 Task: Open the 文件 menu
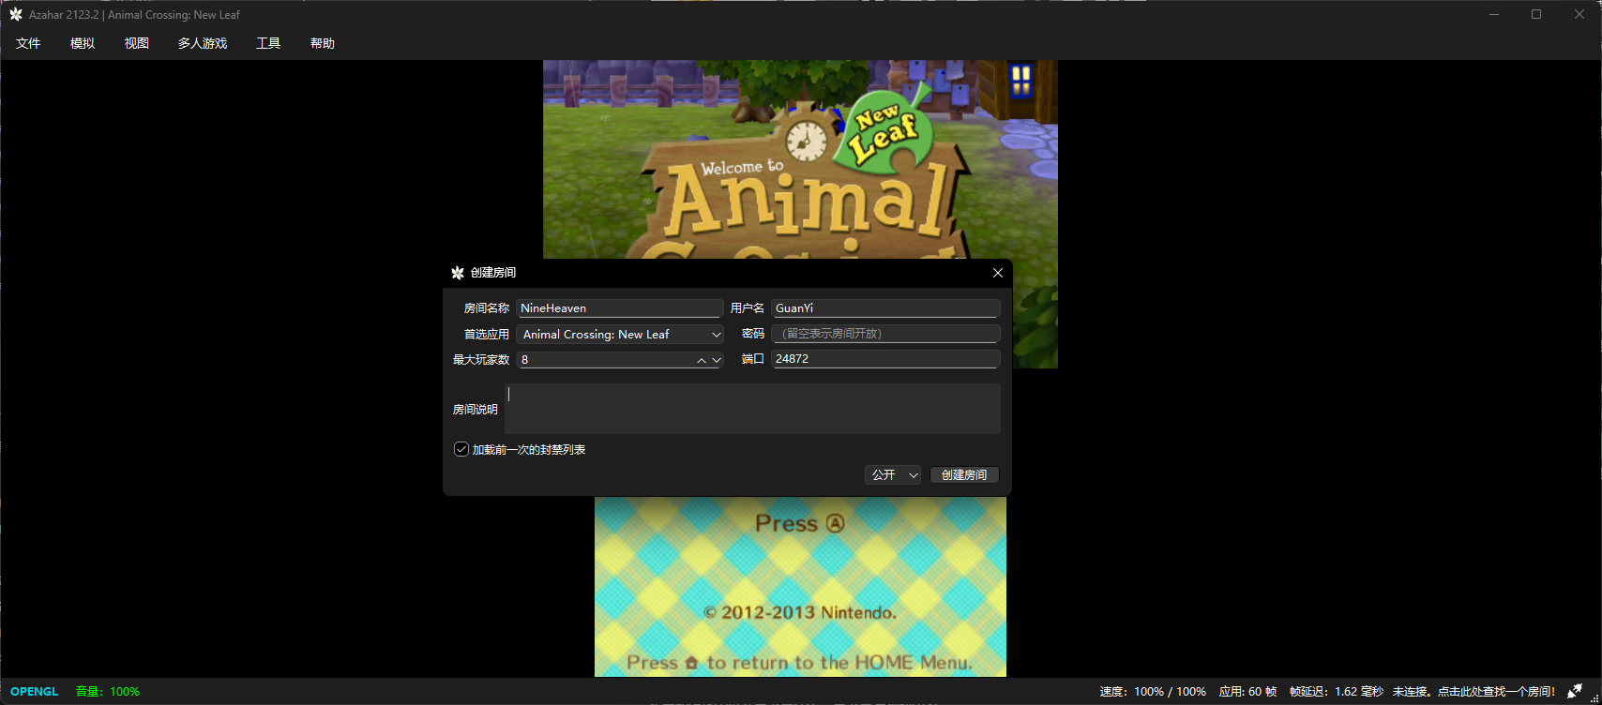click(x=28, y=43)
